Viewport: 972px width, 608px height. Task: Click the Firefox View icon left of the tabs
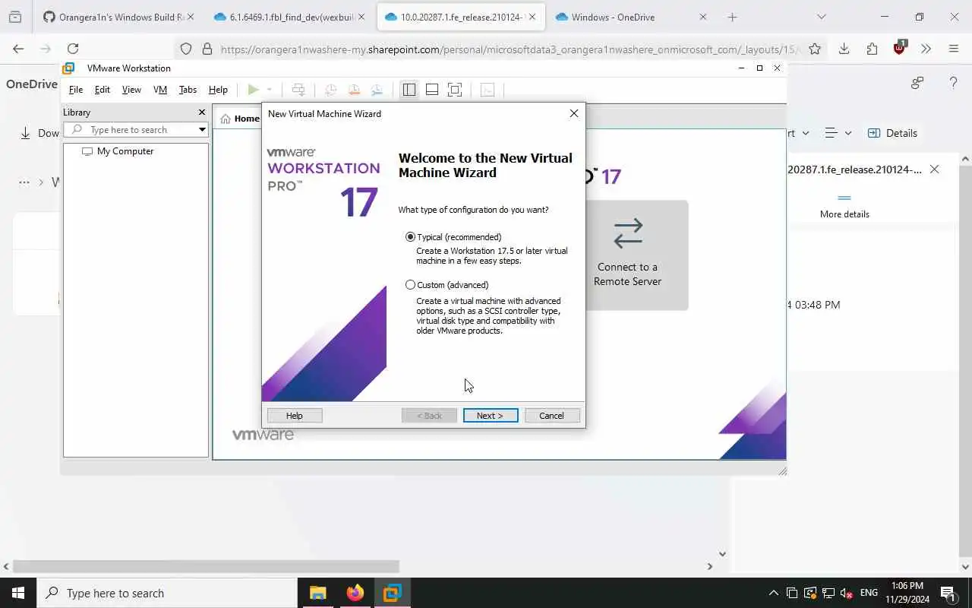15,17
